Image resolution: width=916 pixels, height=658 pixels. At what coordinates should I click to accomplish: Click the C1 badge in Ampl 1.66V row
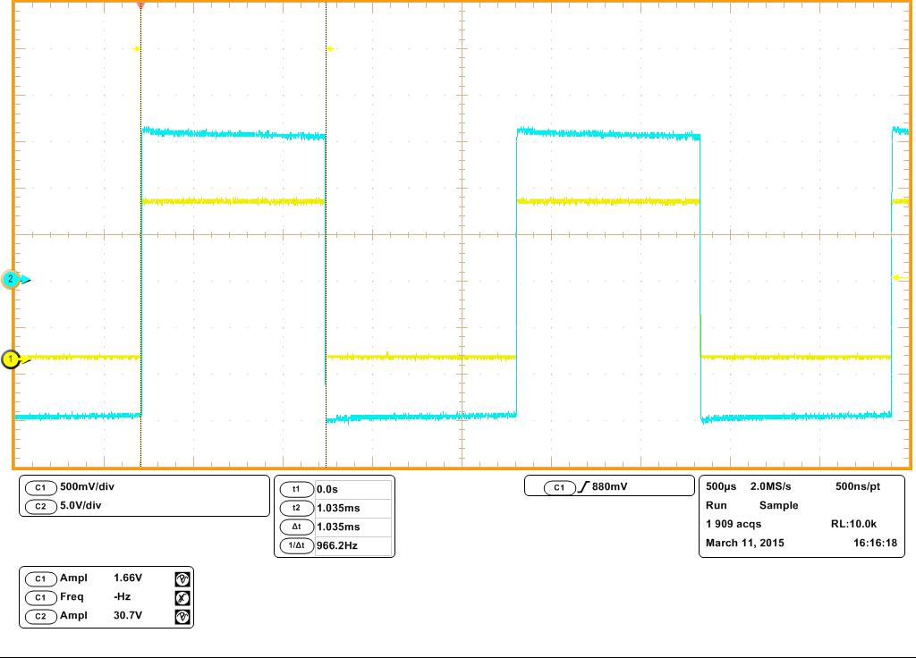40,578
